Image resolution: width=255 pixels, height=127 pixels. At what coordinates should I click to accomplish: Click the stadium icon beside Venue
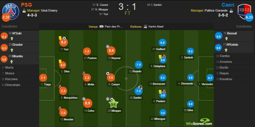pyautogui.click(x=102, y=26)
